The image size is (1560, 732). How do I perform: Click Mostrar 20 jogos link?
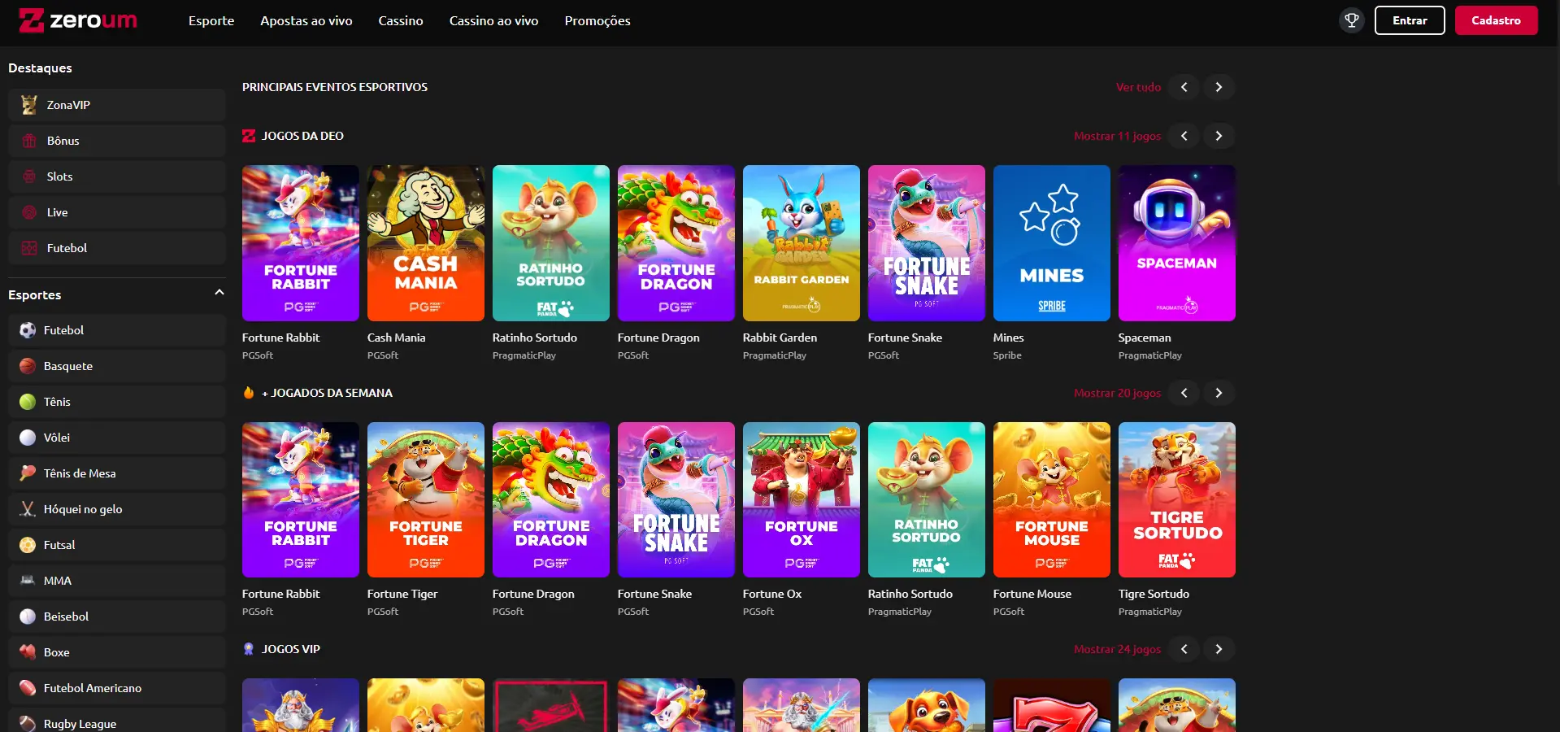(x=1117, y=393)
